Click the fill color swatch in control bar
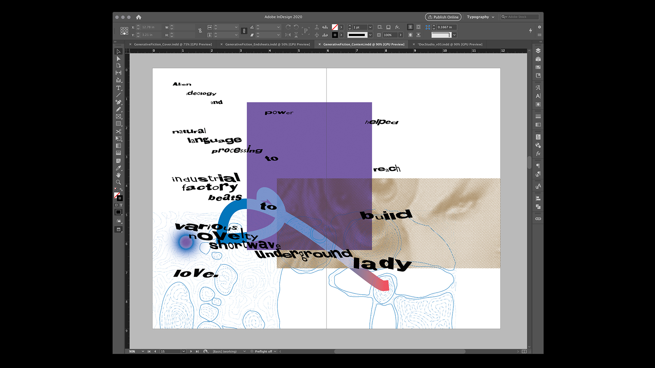This screenshot has width=655, height=368. click(x=335, y=27)
